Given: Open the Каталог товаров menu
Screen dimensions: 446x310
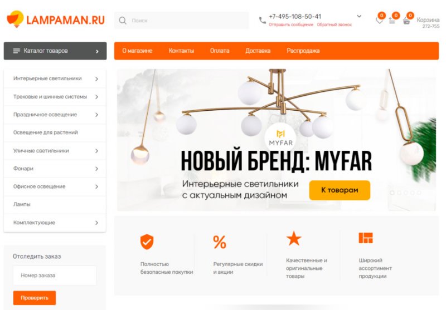Looking at the screenshot, I should coord(55,51).
